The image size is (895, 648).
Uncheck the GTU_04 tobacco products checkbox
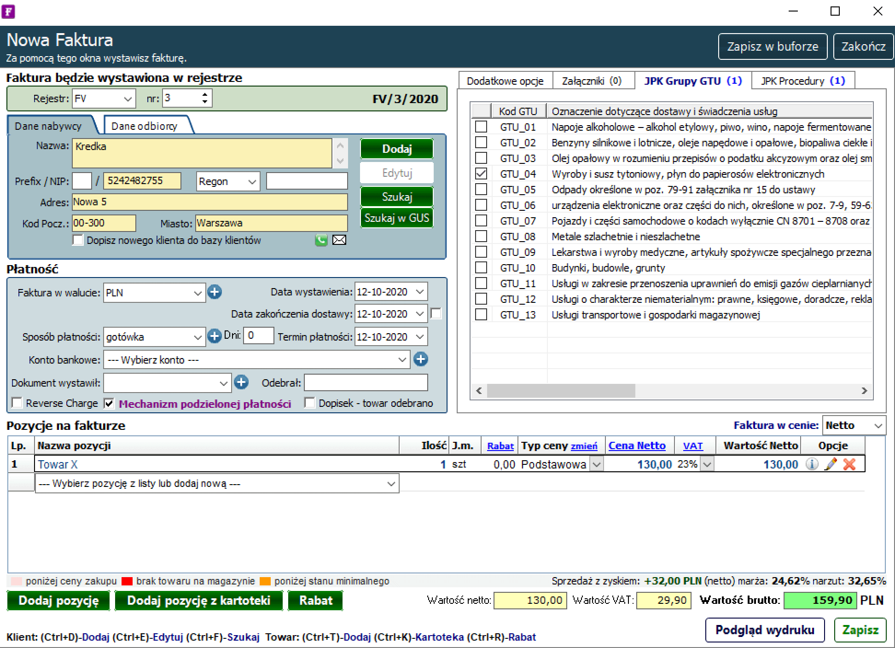click(x=481, y=174)
